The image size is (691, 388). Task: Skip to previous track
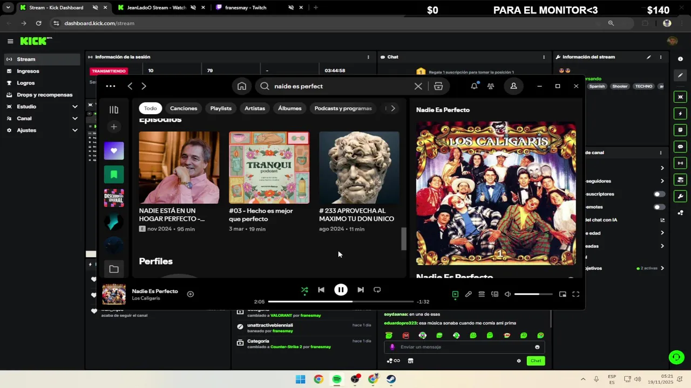(x=321, y=290)
